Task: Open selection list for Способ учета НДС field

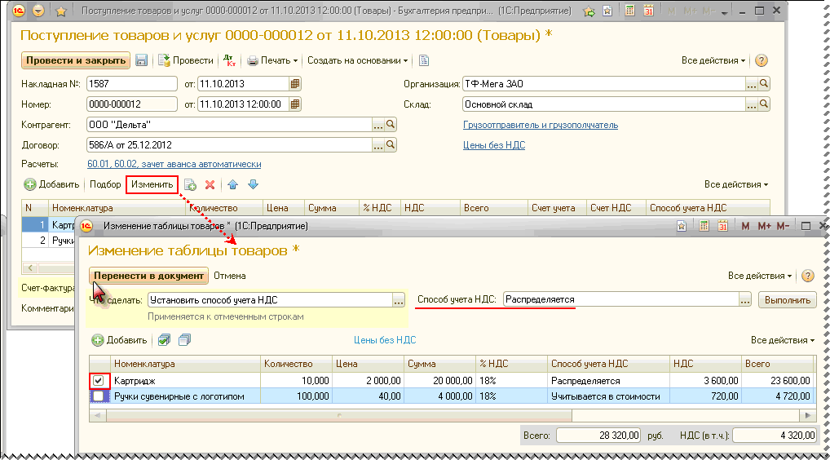Action: [744, 300]
